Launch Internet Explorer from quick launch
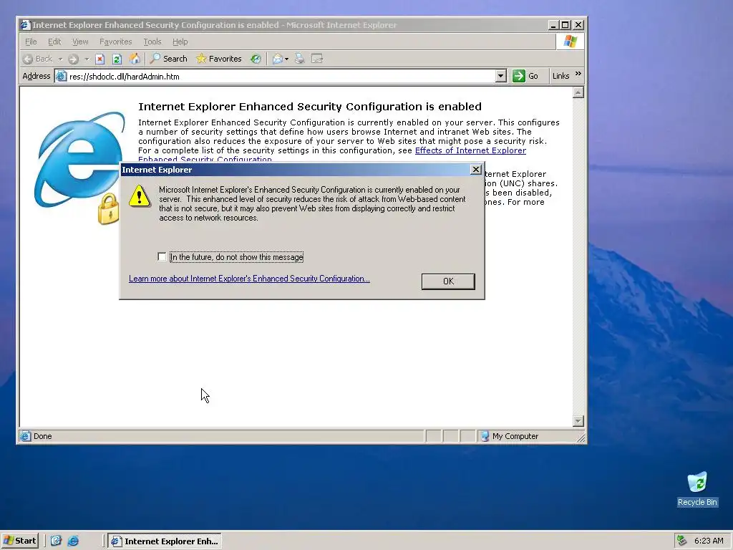 pos(74,541)
